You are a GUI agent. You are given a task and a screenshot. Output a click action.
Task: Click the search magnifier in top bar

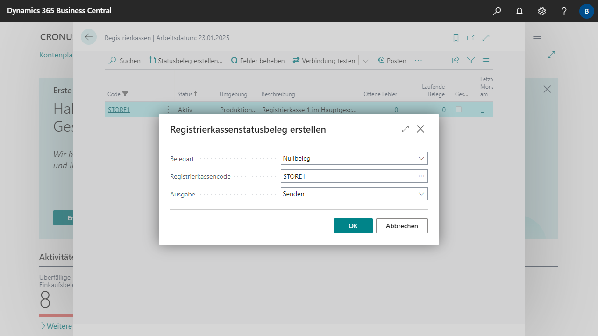pos(497,11)
